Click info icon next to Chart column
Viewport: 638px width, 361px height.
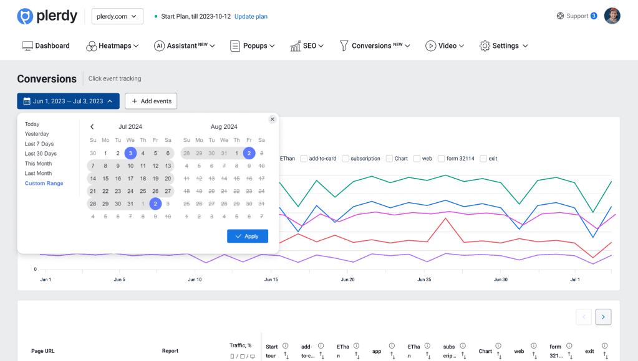[x=498, y=346]
